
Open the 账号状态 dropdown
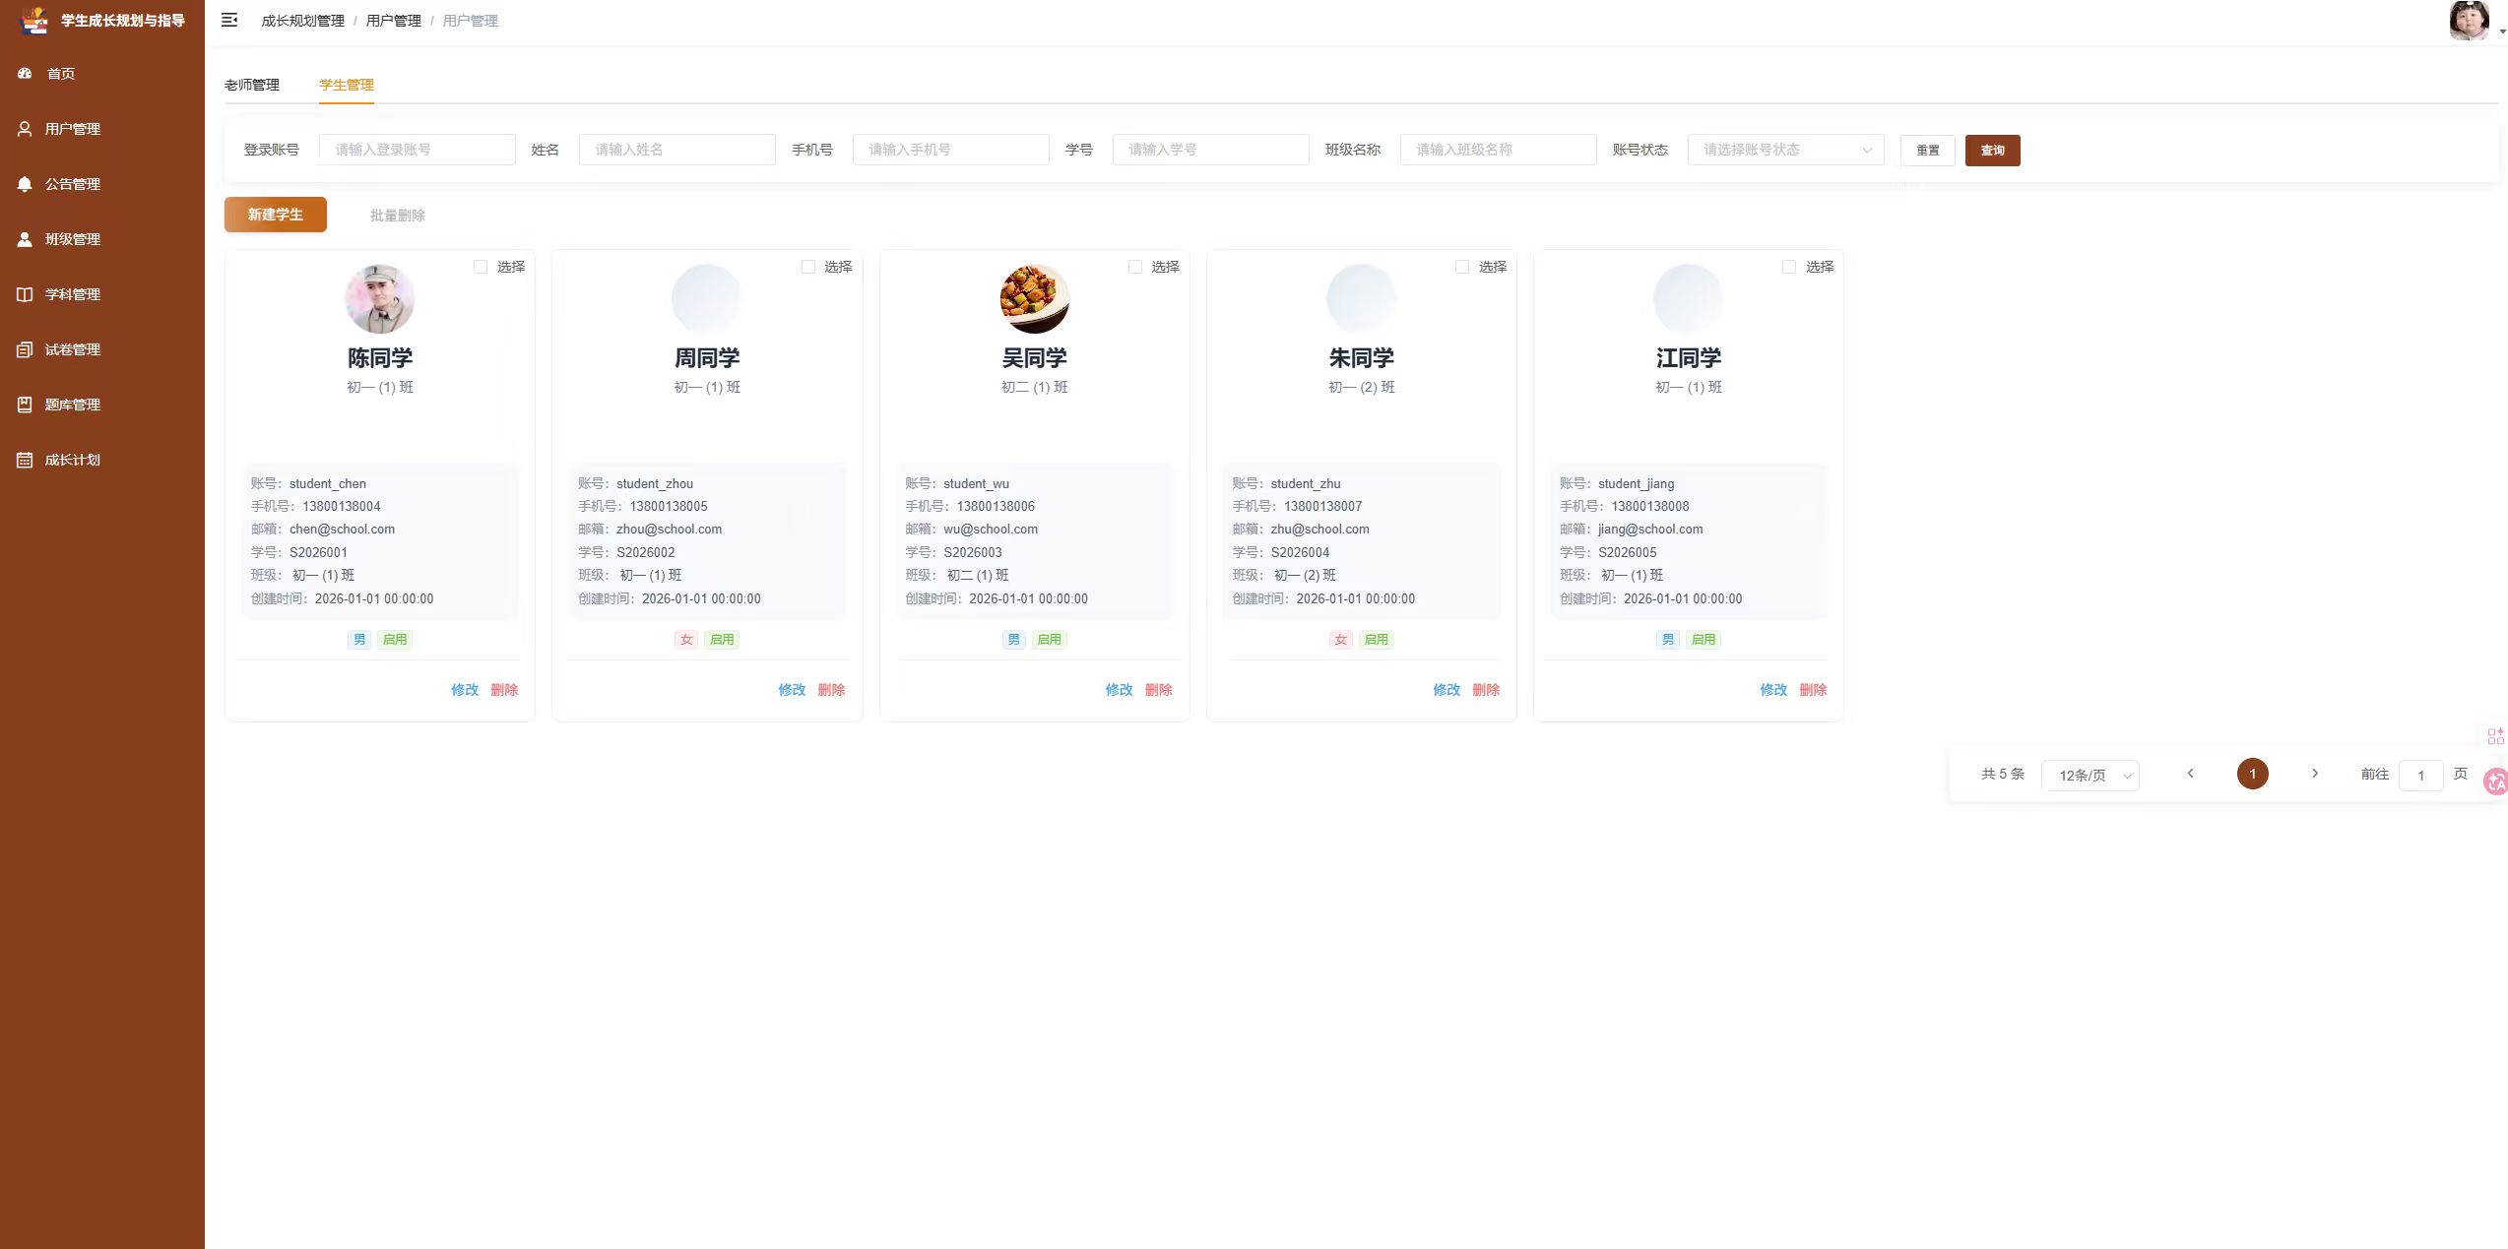tap(1785, 150)
